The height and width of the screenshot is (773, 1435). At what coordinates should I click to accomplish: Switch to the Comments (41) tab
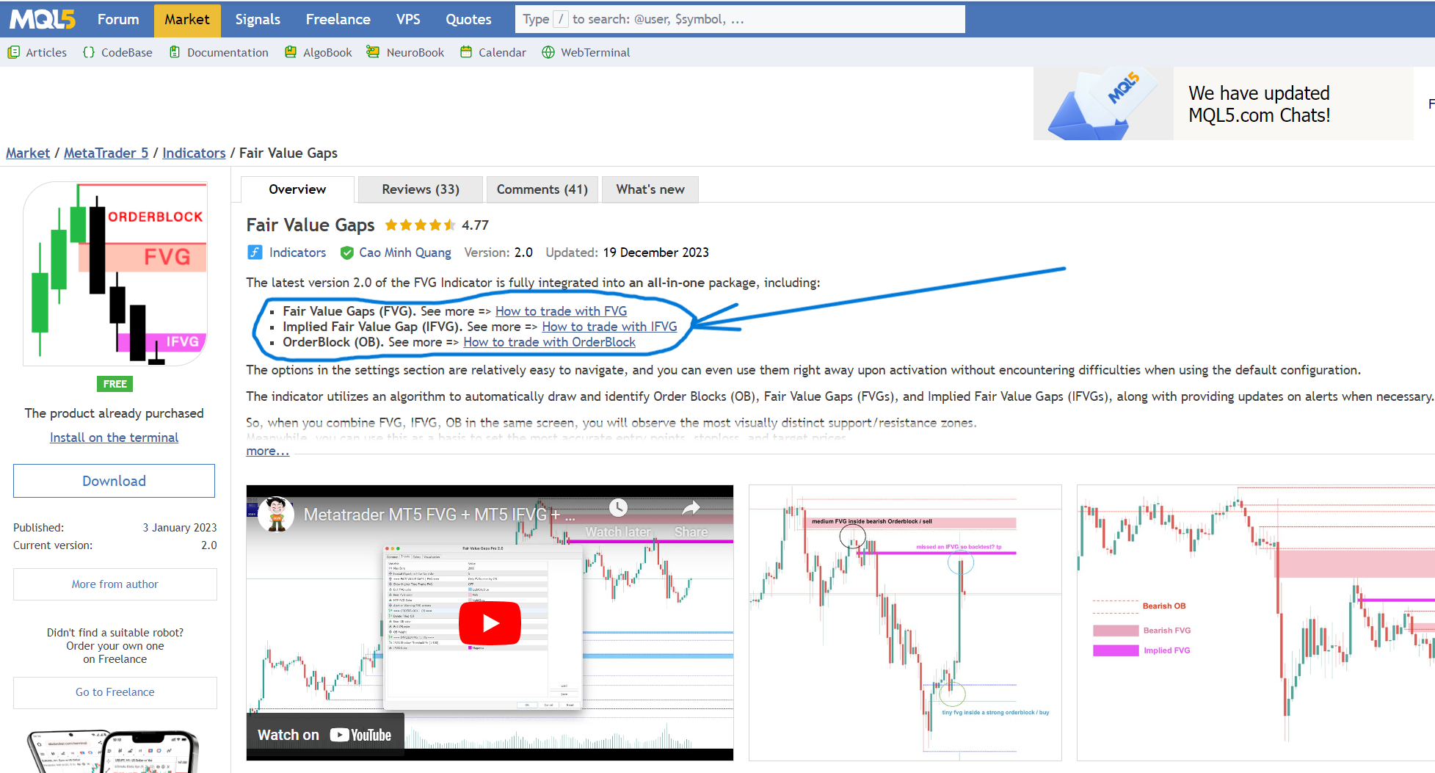[x=542, y=189]
